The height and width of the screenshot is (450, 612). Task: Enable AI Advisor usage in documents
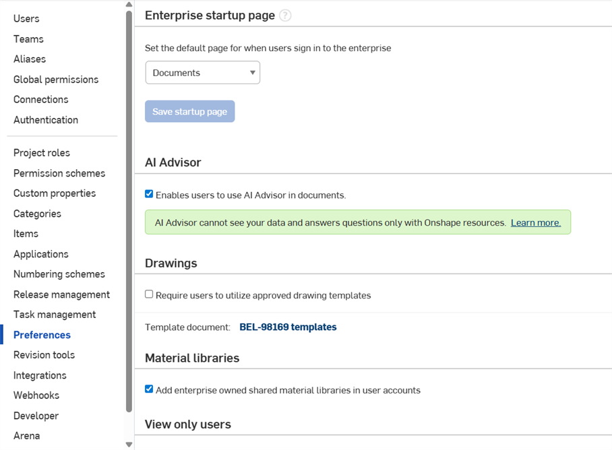coord(149,194)
